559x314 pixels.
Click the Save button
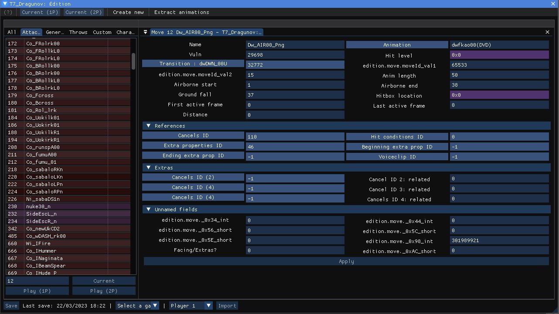click(11, 306)
